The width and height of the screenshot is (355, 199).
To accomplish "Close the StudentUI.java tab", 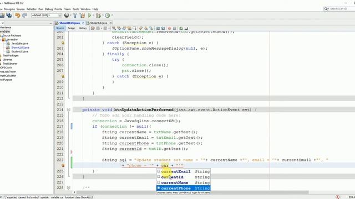I will (x=111, y=23).
